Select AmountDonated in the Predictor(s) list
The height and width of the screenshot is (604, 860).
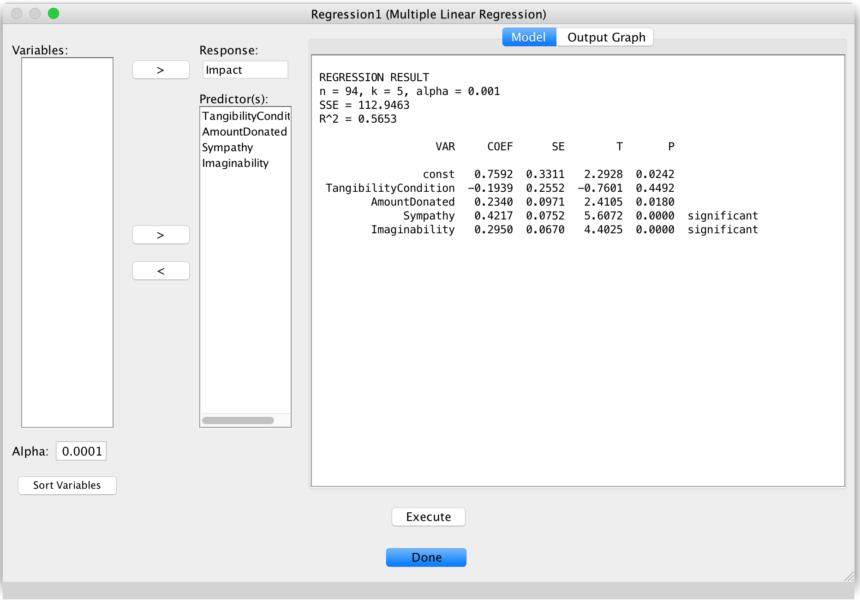[x=245, y=132]
